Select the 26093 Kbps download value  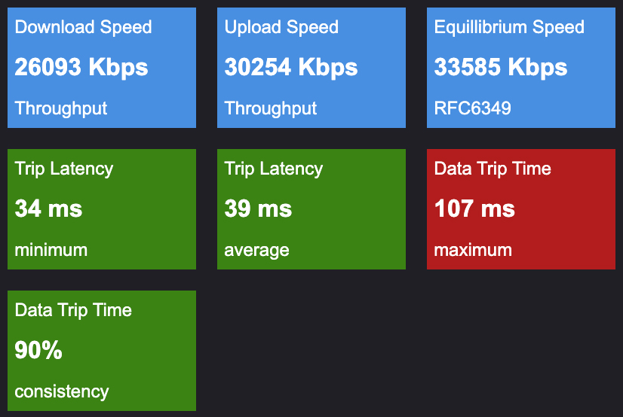pos(81,67)
